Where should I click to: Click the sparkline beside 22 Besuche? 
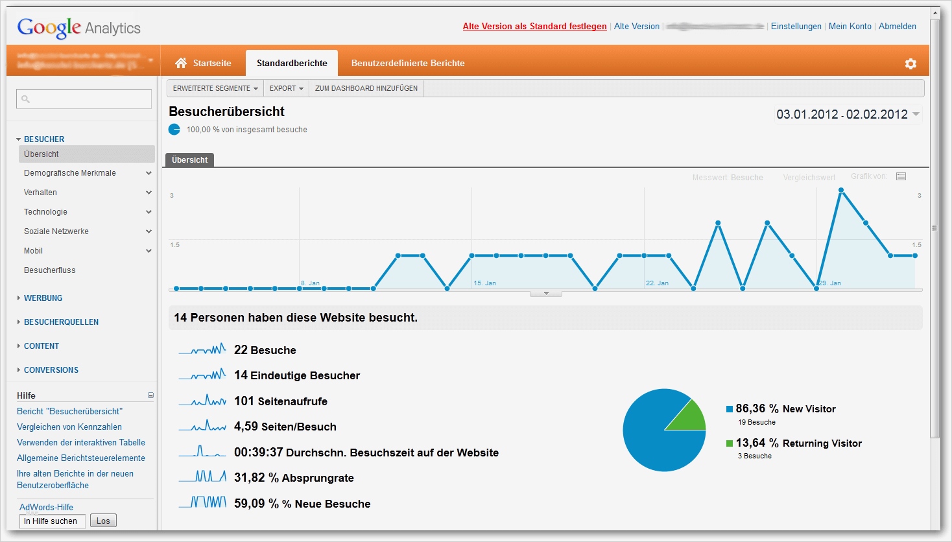click(202, 349)
